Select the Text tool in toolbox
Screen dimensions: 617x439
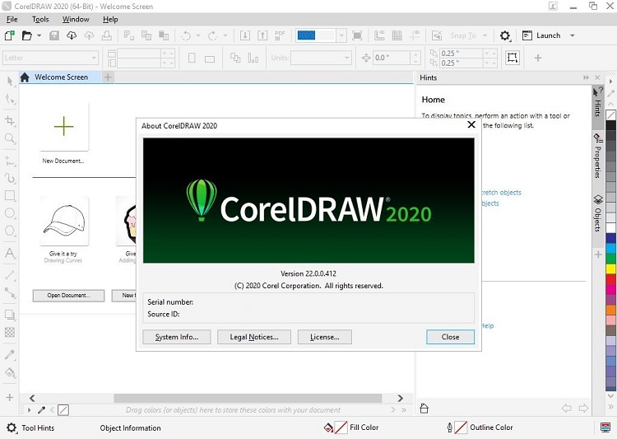point(10,253)
